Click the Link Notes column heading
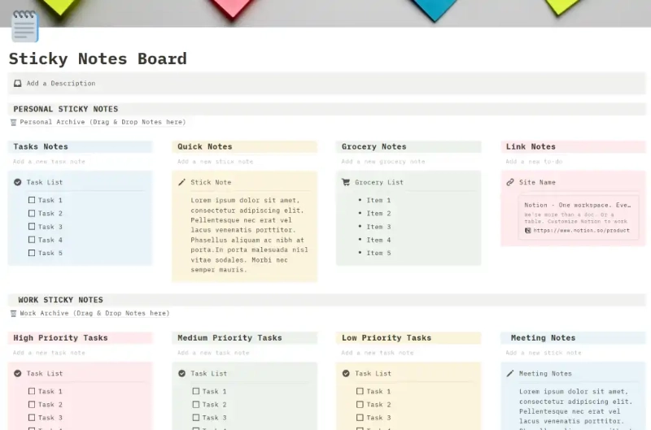 (x=531, y=147)
